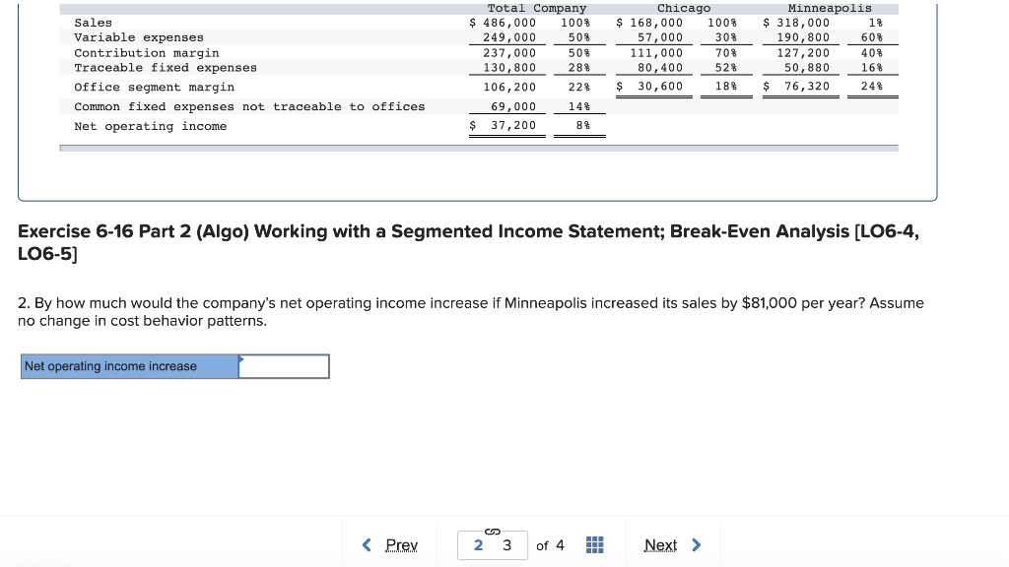This screenshot has height=567, width=1009.
Task: Click the 24% Minneapolis segment margin percentage
Action: tap(872, 87)
